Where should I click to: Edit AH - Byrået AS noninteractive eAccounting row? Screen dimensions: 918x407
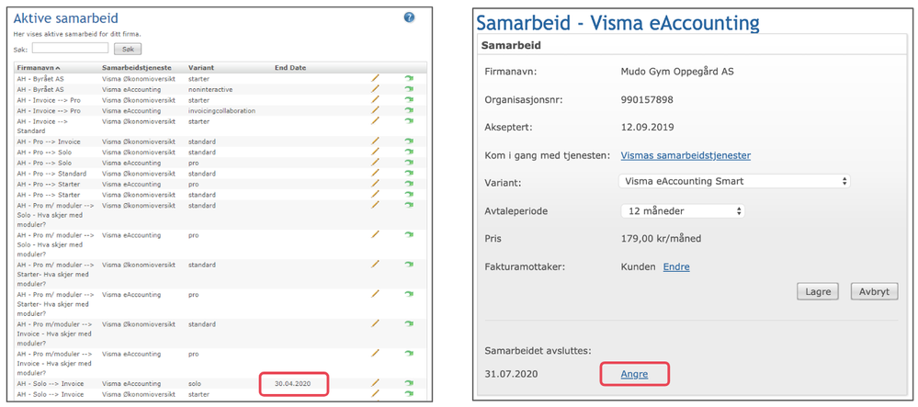(x=375, y=88)
